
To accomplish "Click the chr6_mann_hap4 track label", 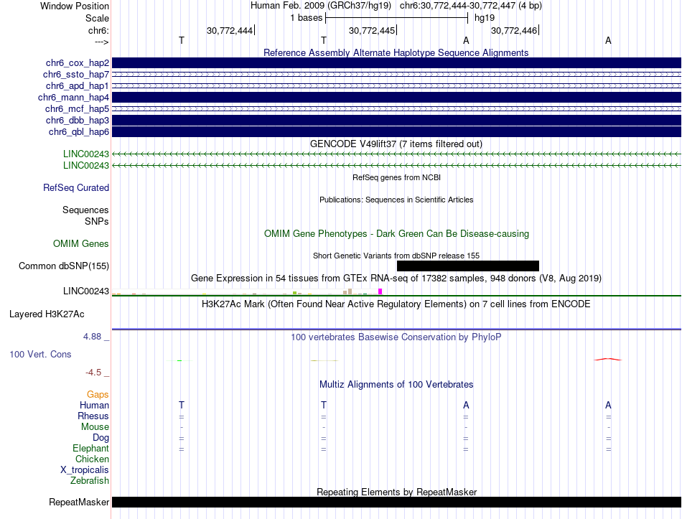I will point(73,98).
